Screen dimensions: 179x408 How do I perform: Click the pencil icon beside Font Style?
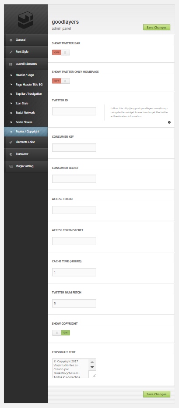(11, 52)
